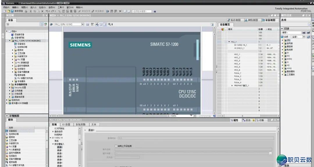Click the device view vertical scrollbar down arrow

(214, 113)
